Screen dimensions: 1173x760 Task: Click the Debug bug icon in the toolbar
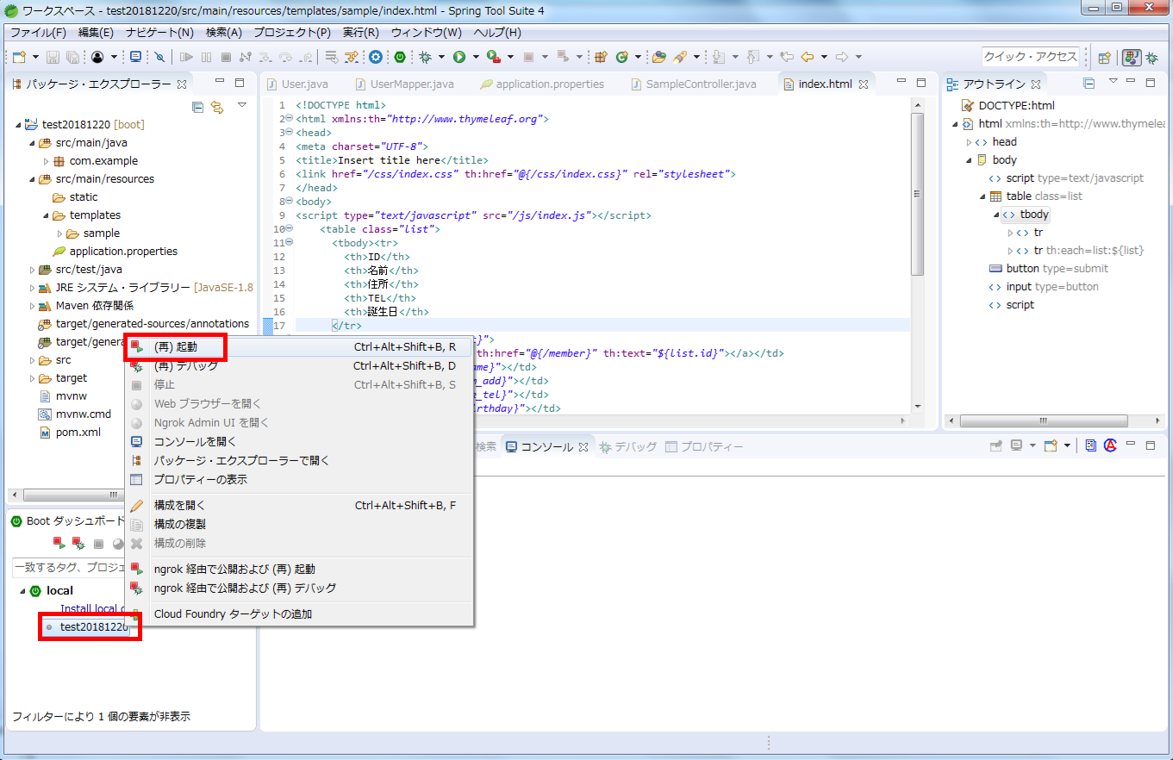pyautogui.click(x=425, y=57)
